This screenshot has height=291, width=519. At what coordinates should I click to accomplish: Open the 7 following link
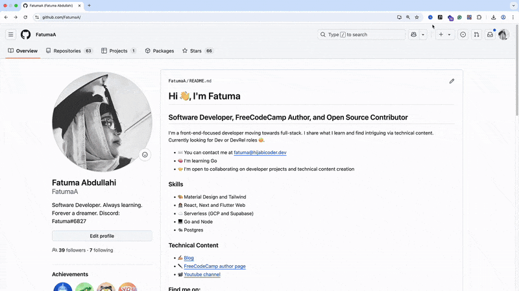(101, 250)
